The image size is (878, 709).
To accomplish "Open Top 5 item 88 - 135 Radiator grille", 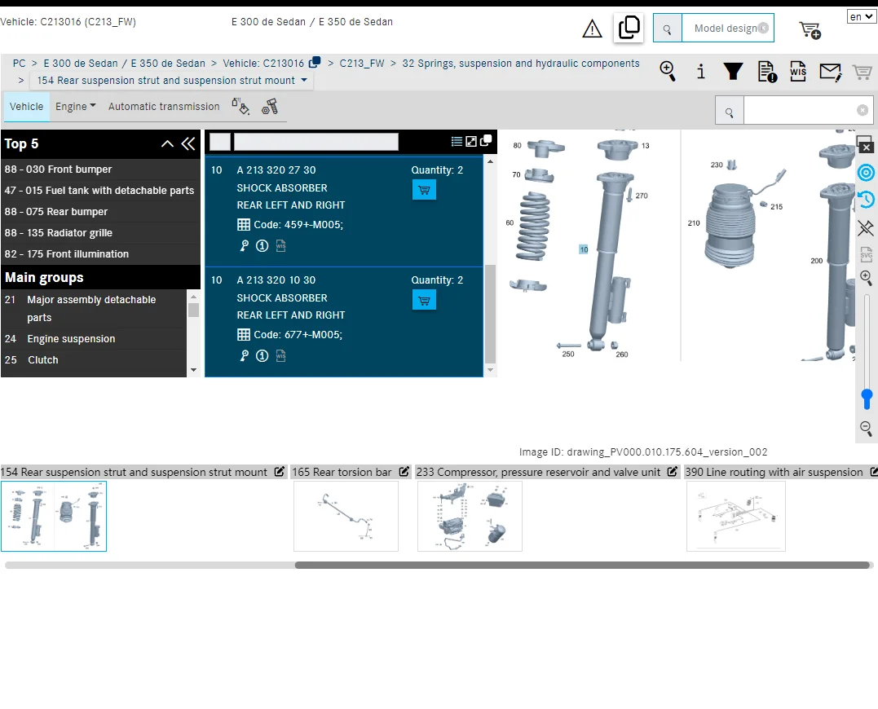I will (x=101, y=233).
